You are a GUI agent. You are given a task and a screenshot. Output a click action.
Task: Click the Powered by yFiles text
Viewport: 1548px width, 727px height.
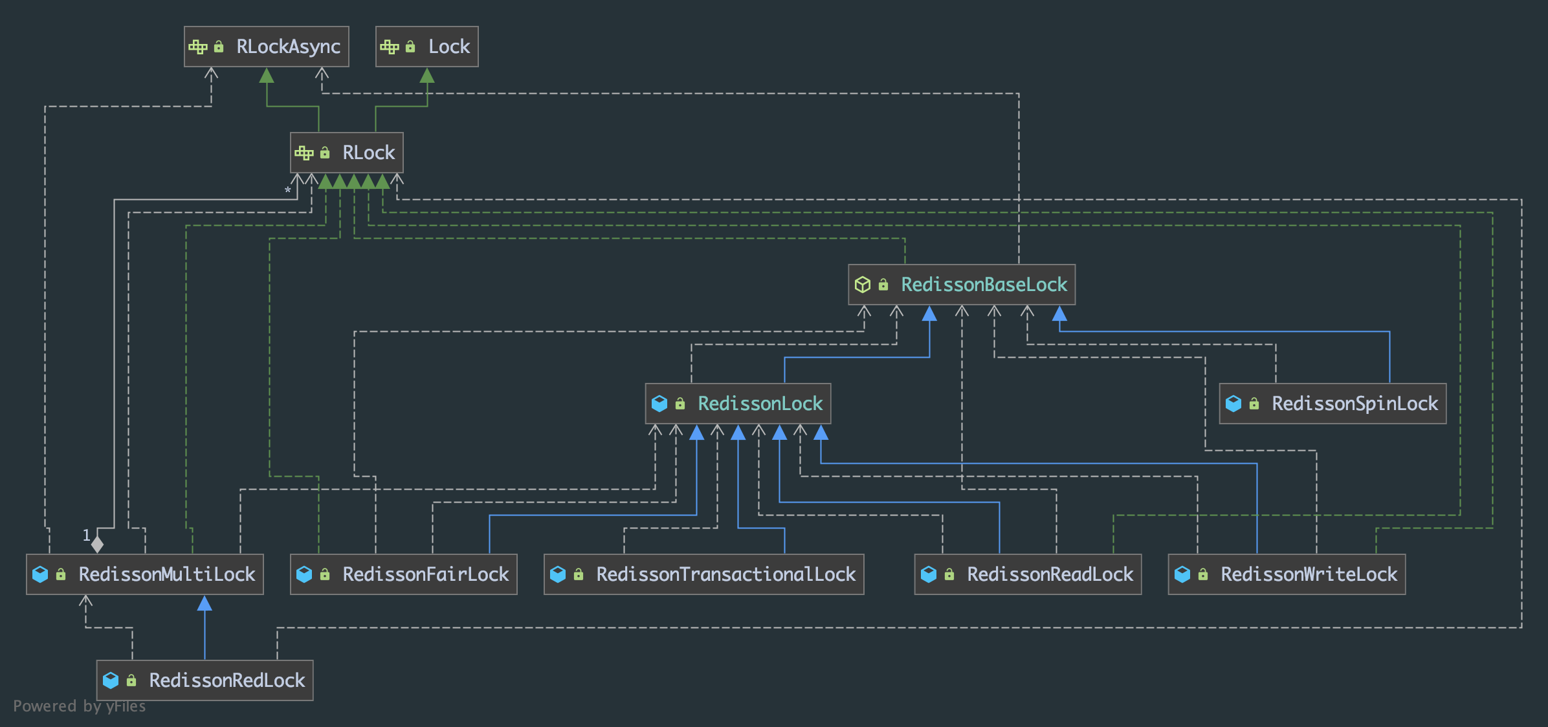pyautogui.click(x=79, y=706)
